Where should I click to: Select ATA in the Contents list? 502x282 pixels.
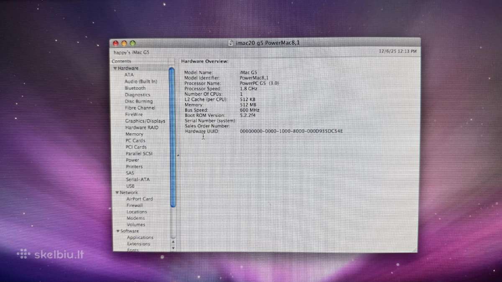129,75
